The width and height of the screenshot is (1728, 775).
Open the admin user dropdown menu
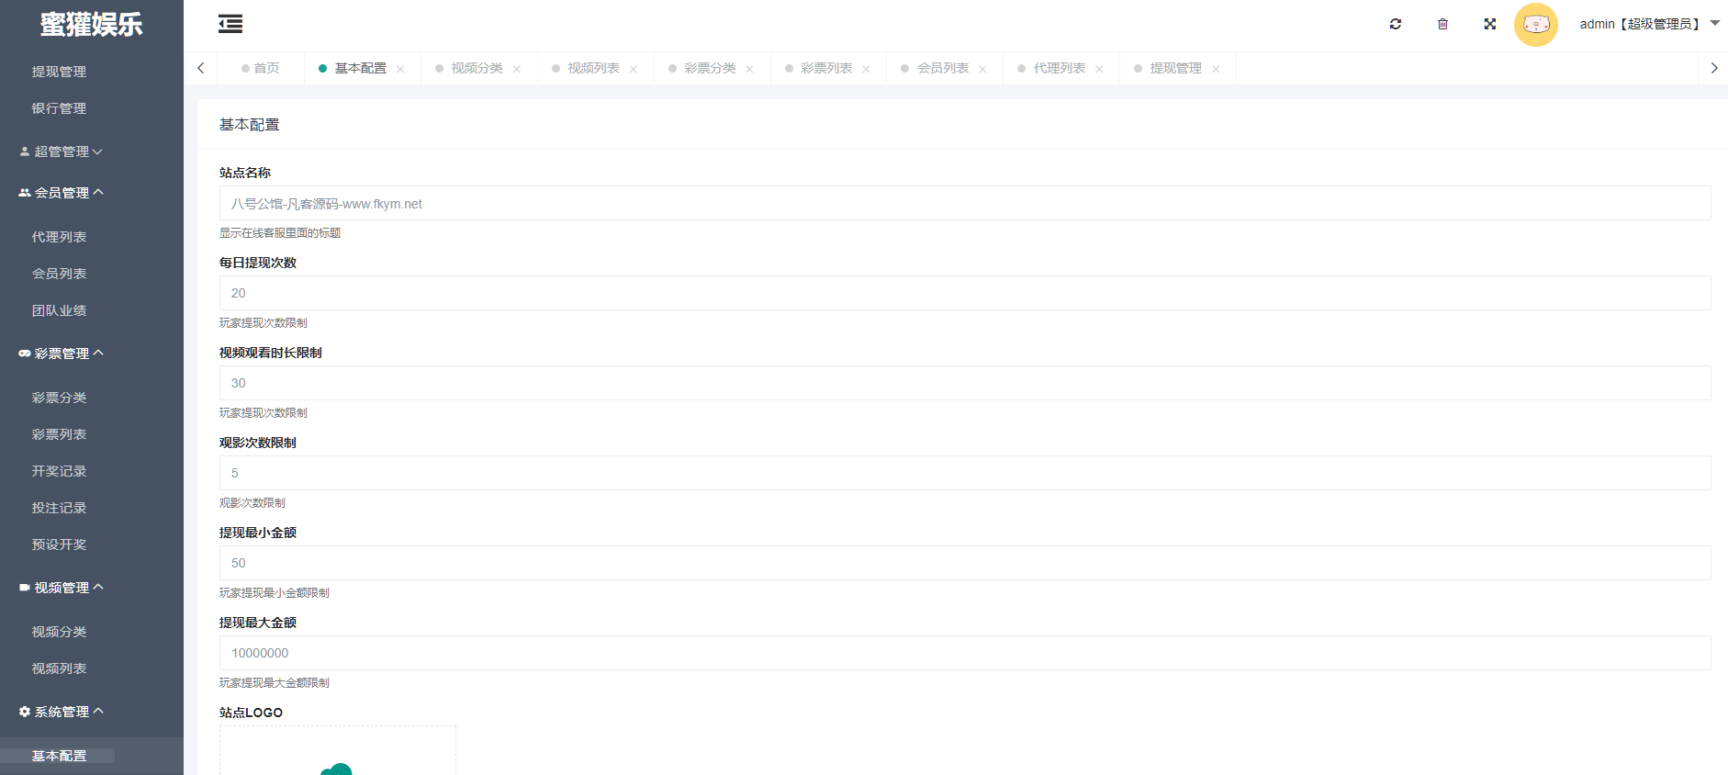click(x=1648, y=25)
